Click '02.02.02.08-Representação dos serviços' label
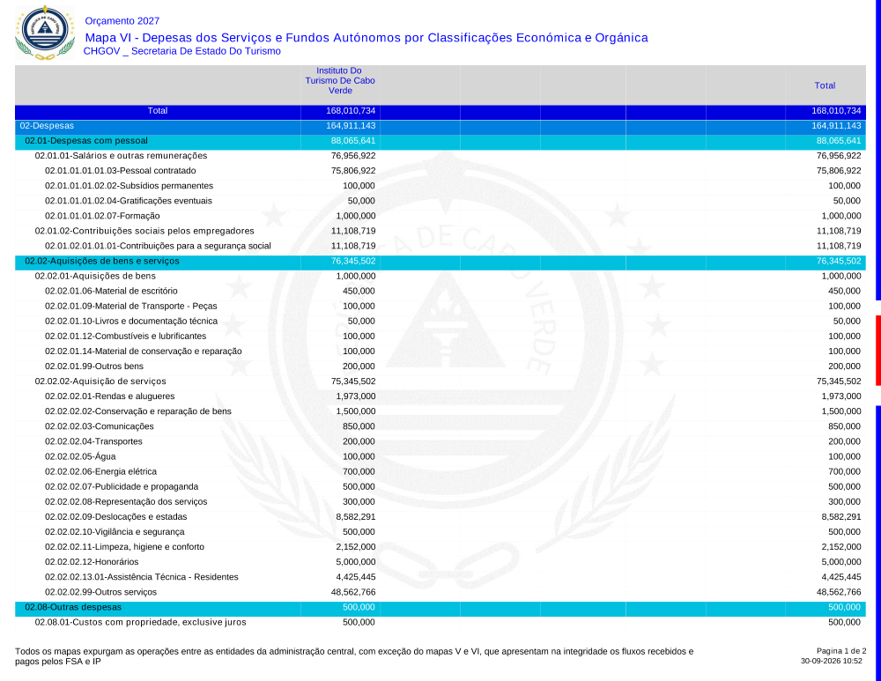The width and height of the screenshot is (881, 681). click(126, 502)
